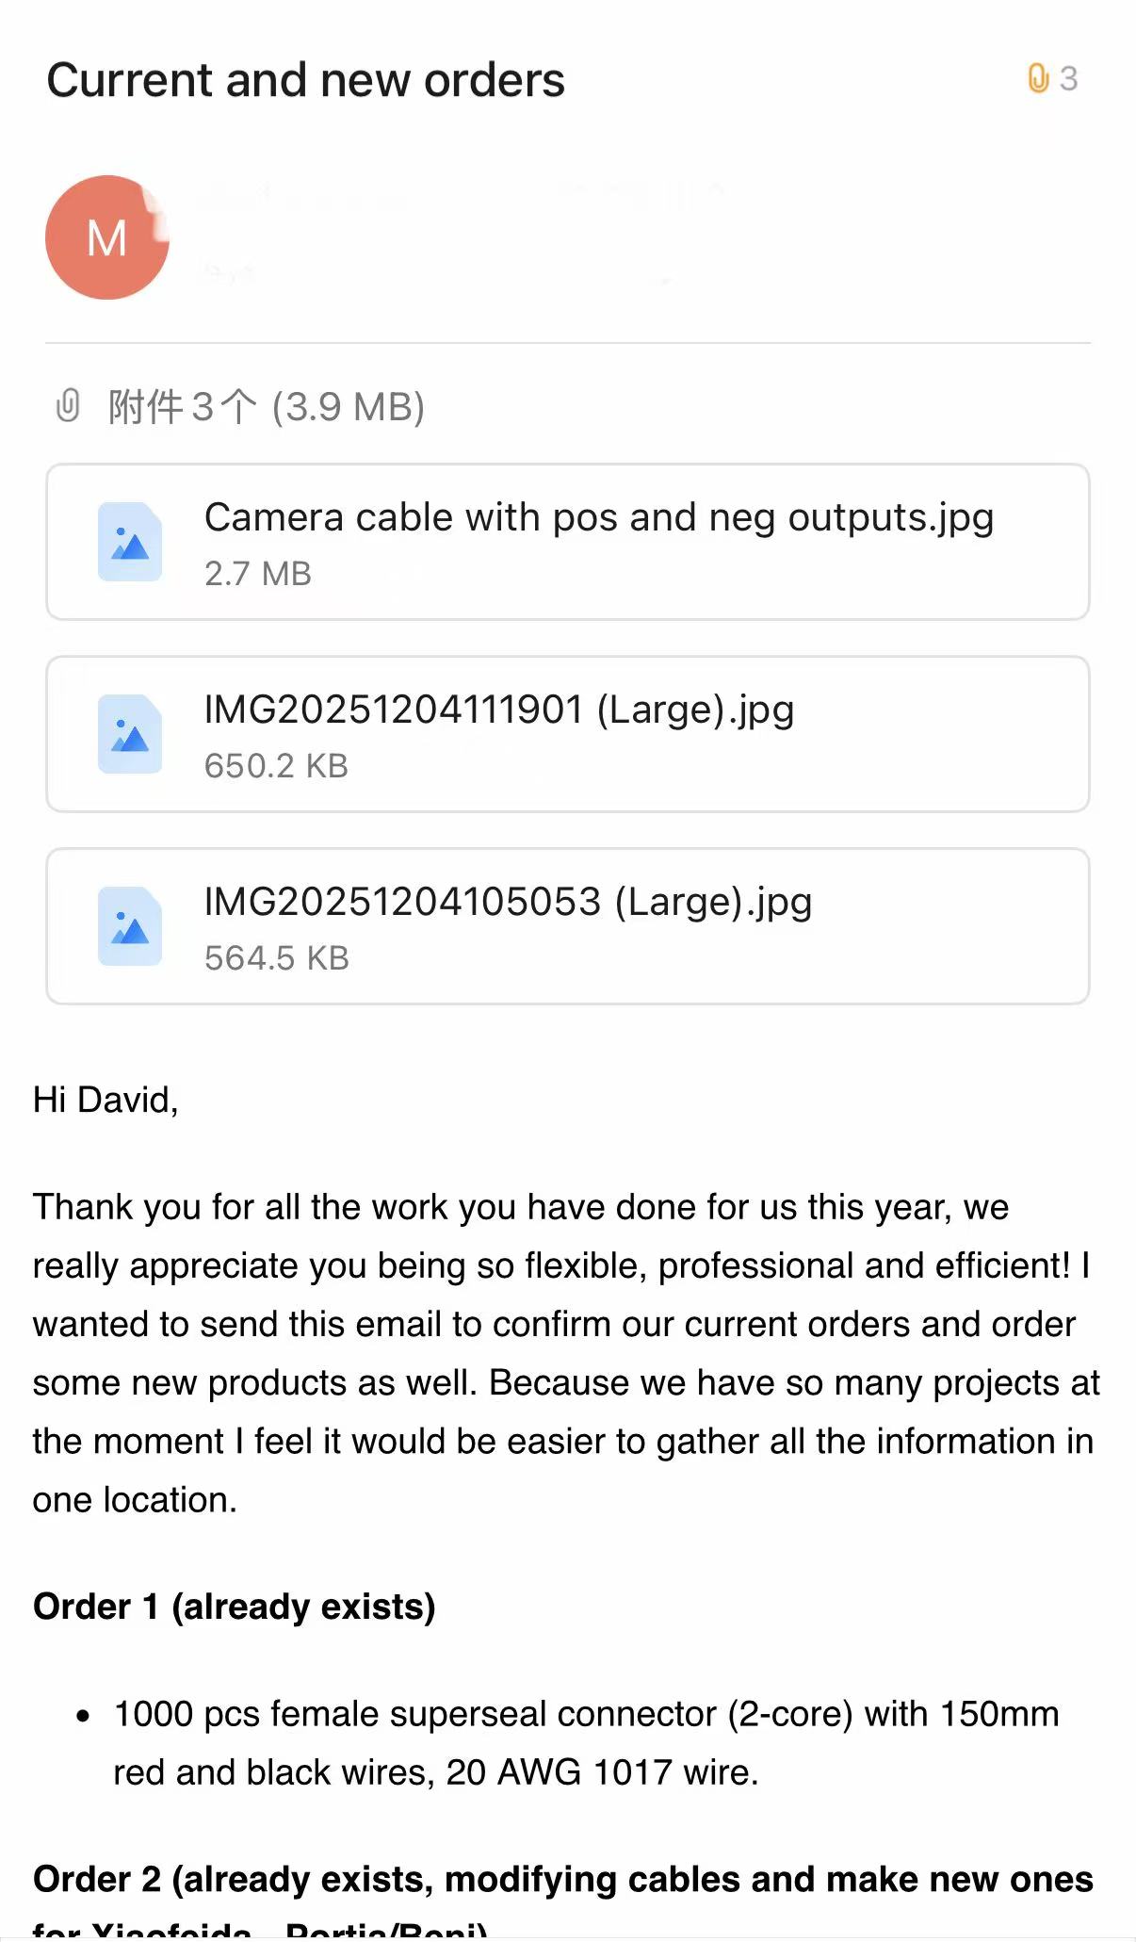1136x1942 pixels.
Task: Click the 650.2 KB file size label
Action: tap(276, 766)
